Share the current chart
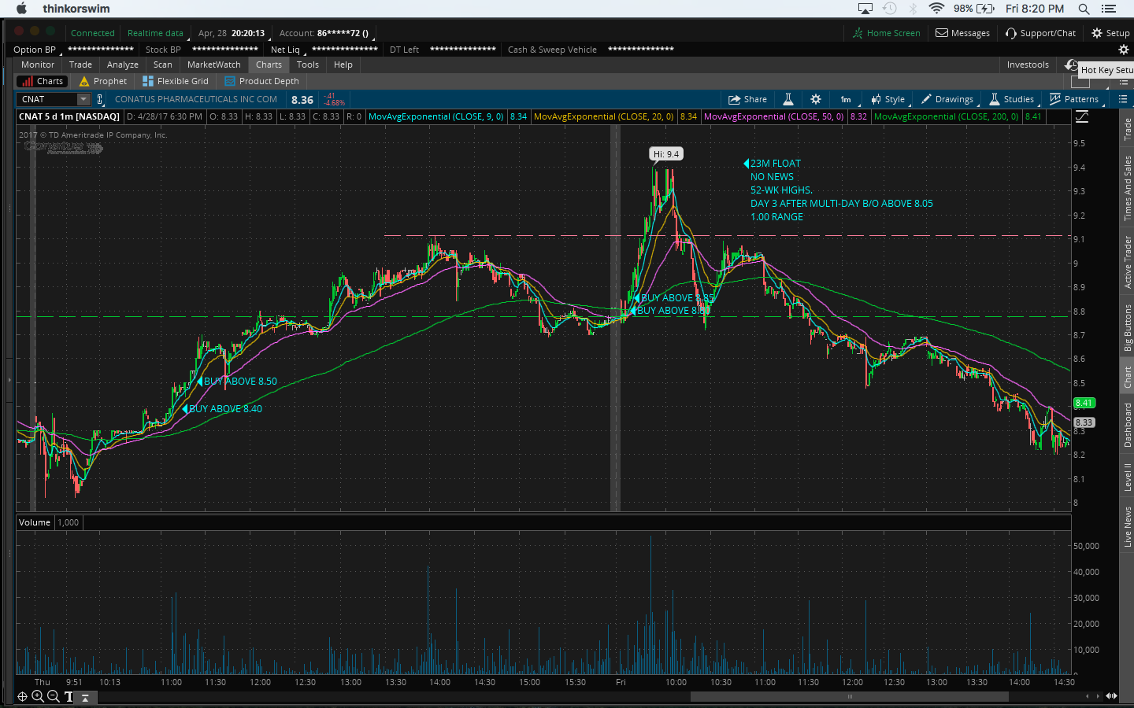This screenshot has height=708, width=1134. pyautogui.click(x=747, y=99)
